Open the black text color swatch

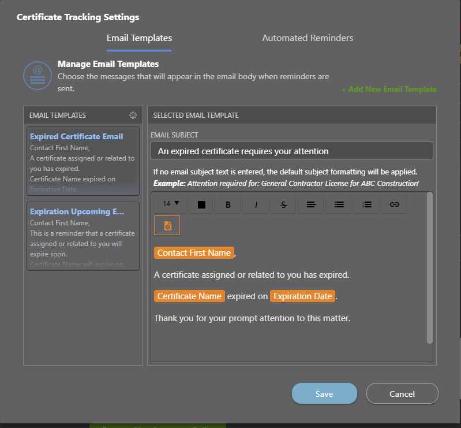coord(201,204)
